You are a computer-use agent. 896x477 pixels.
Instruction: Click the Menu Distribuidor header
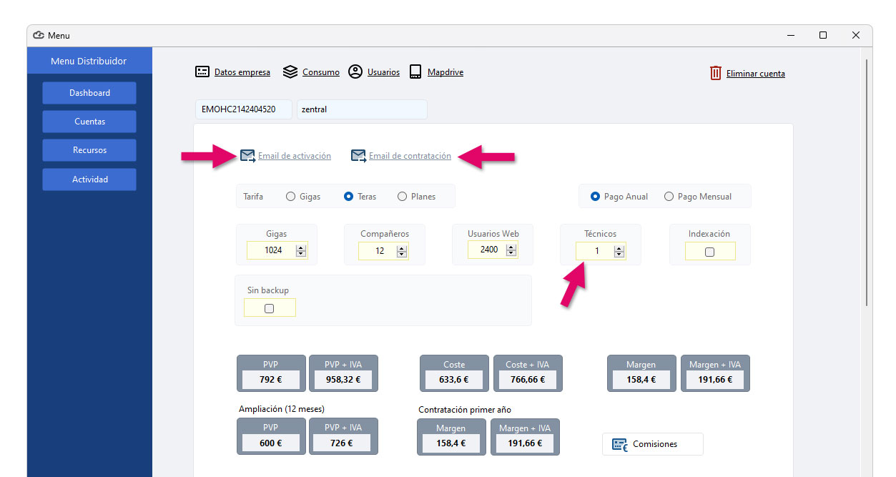click(89, 61)
